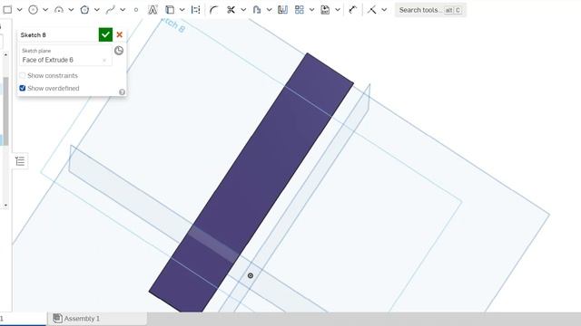This screenshot has height=326, width=581.
Task: Select the Insert DXF or image tool
Action: pos(325,10)
